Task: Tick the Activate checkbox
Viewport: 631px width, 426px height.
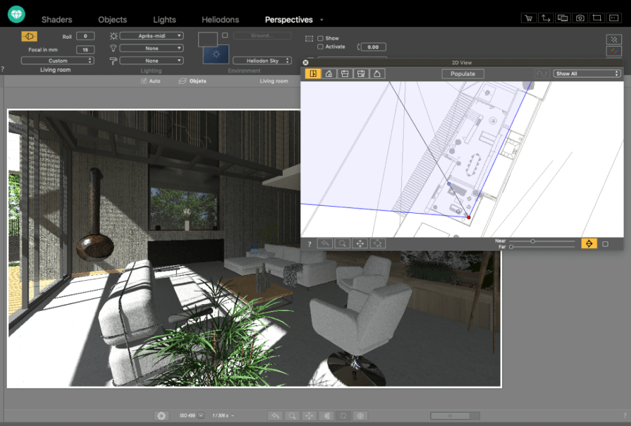Action: tap(320, 47)
